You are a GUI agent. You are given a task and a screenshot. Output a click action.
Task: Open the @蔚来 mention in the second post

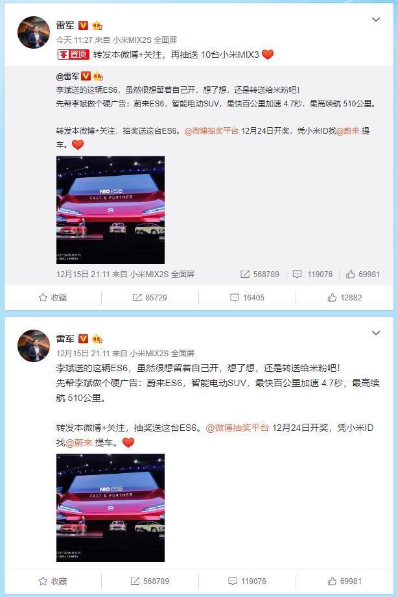coord(79,443)
